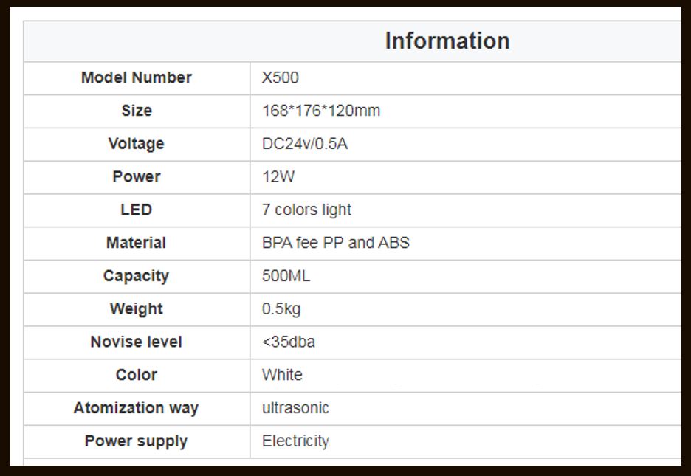Select the Model Number label cell

pos(137,77)
